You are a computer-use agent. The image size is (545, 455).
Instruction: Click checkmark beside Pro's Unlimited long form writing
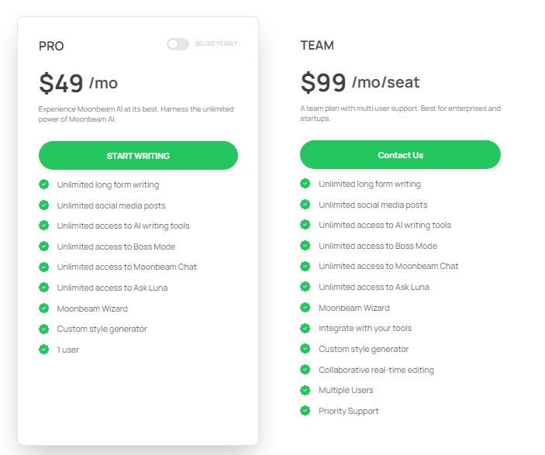[x=44, y=184]
